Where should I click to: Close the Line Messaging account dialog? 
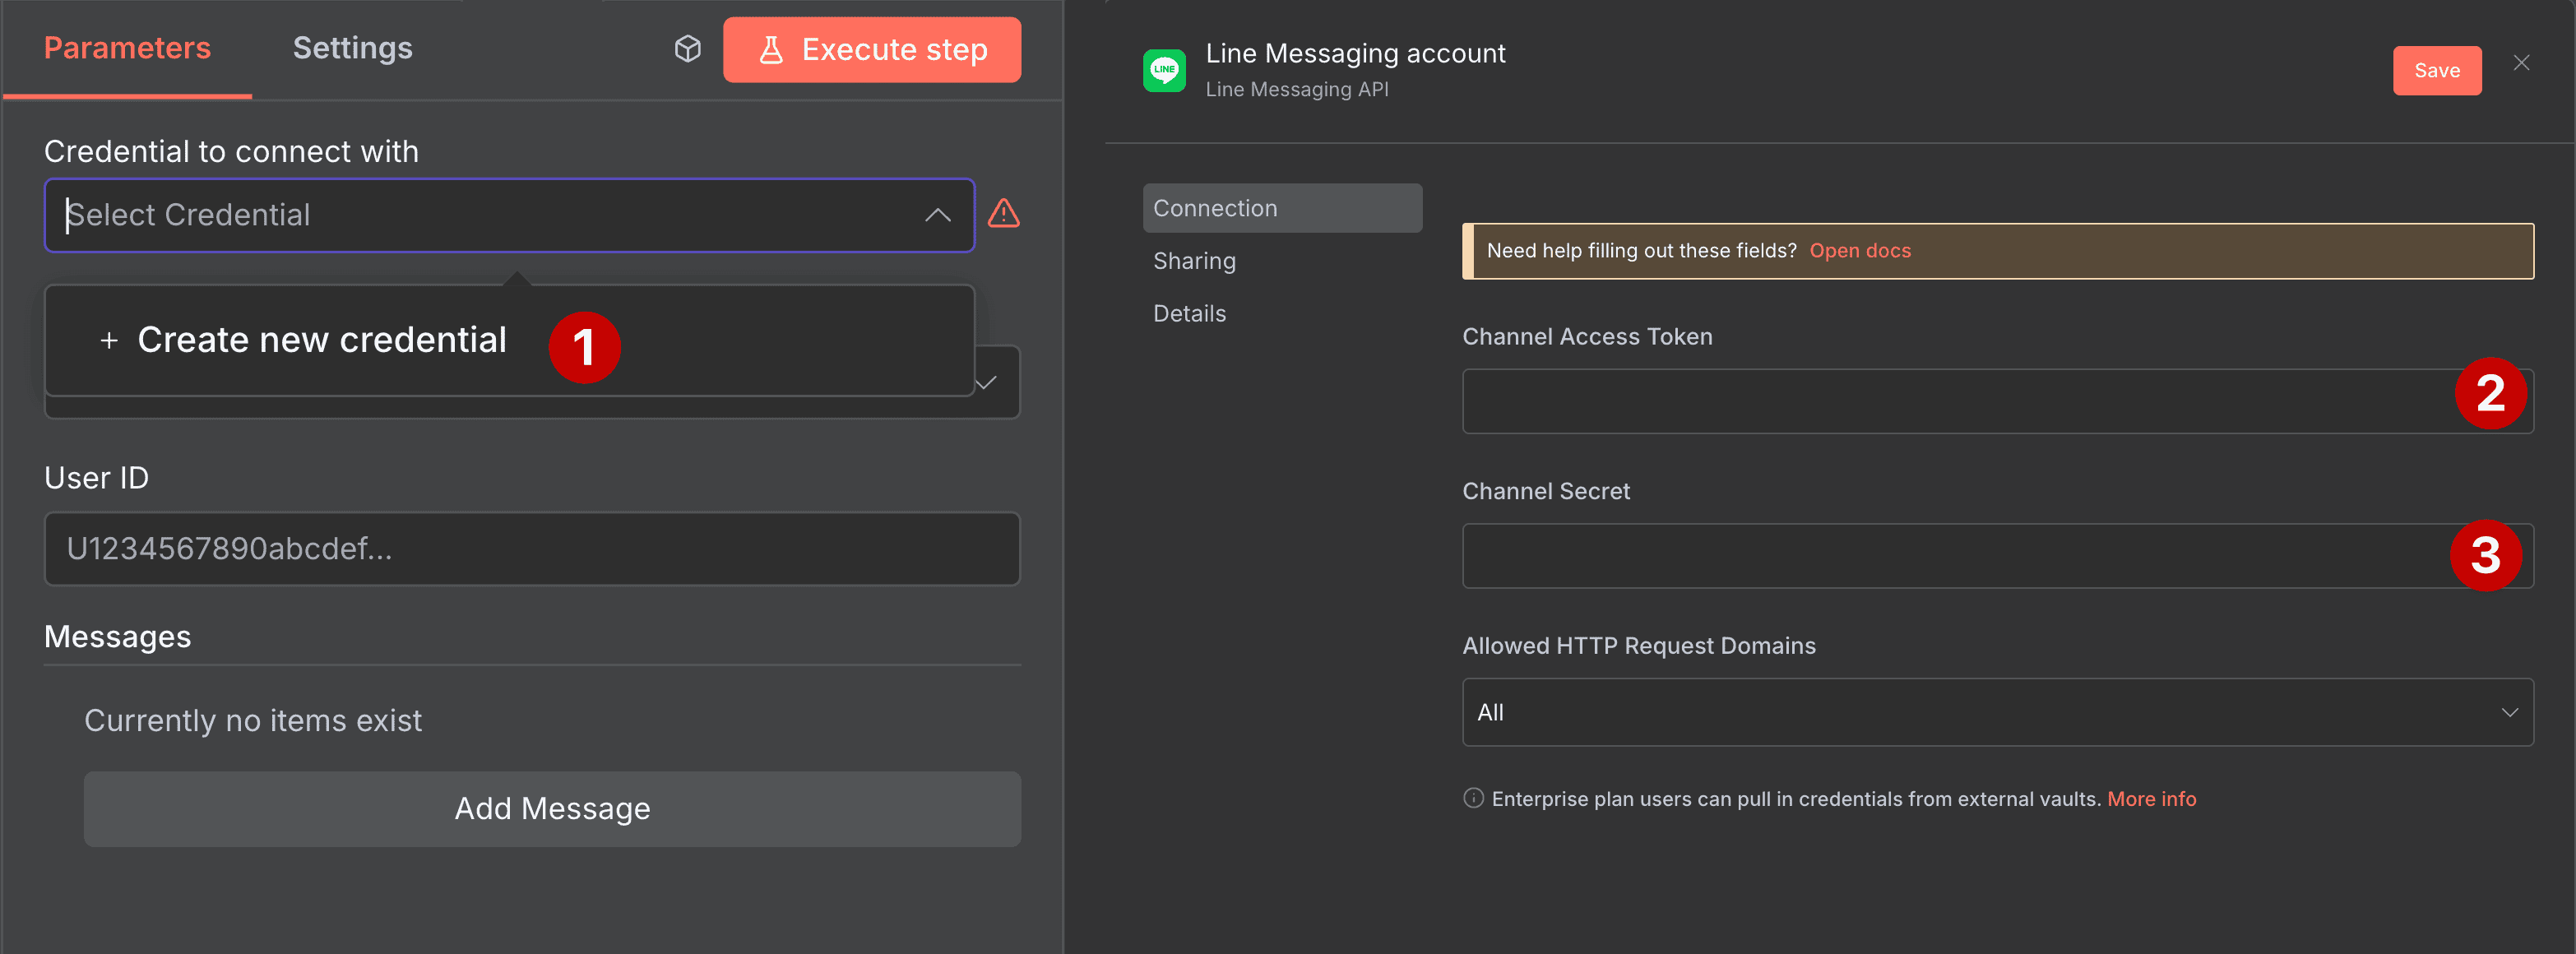[x=2523, y=62]
